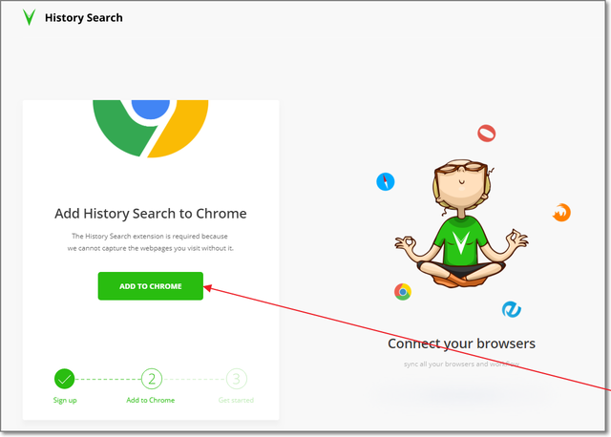
Task: Click the Sign up step label
Action: point(65,400)
